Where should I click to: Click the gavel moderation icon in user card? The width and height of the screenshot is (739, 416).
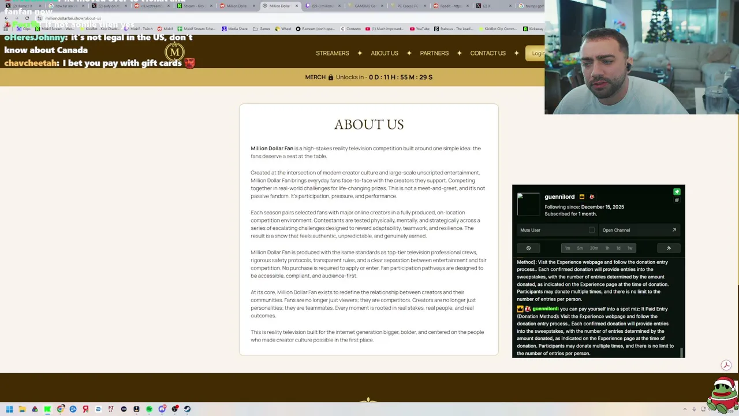(669, 248)
